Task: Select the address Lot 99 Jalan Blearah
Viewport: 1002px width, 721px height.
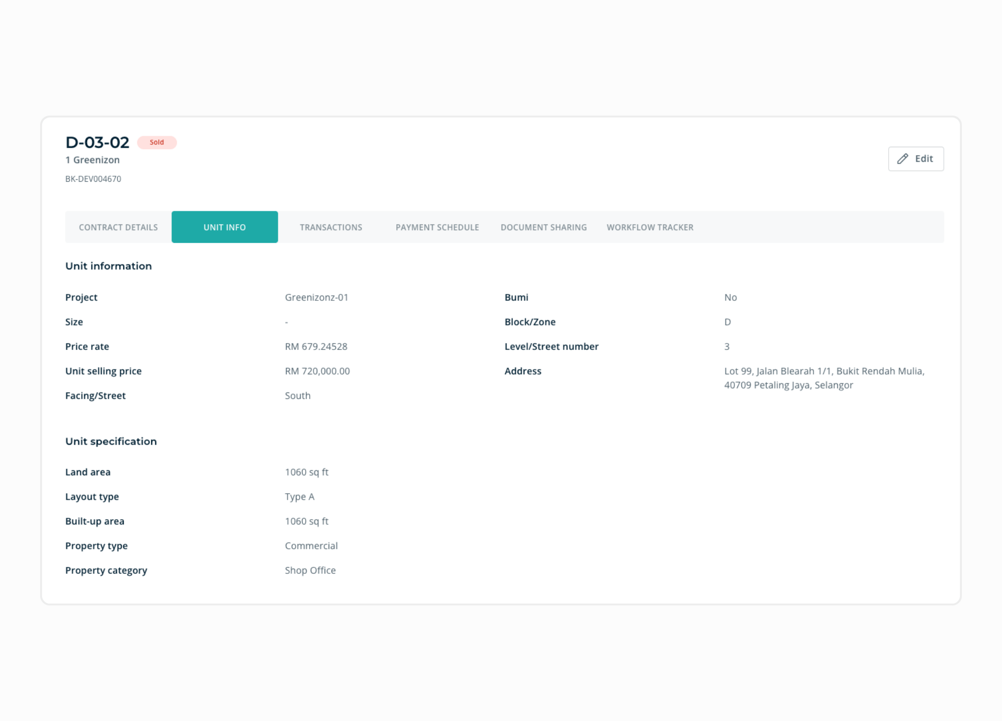Action: (824, 378)
